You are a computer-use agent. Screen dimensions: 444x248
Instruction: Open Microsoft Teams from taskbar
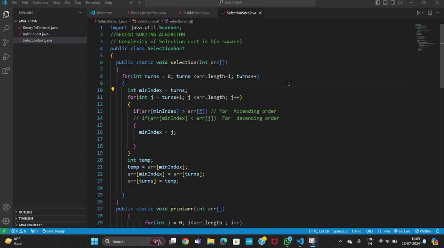pyautogui.click(x=198, y=241)
